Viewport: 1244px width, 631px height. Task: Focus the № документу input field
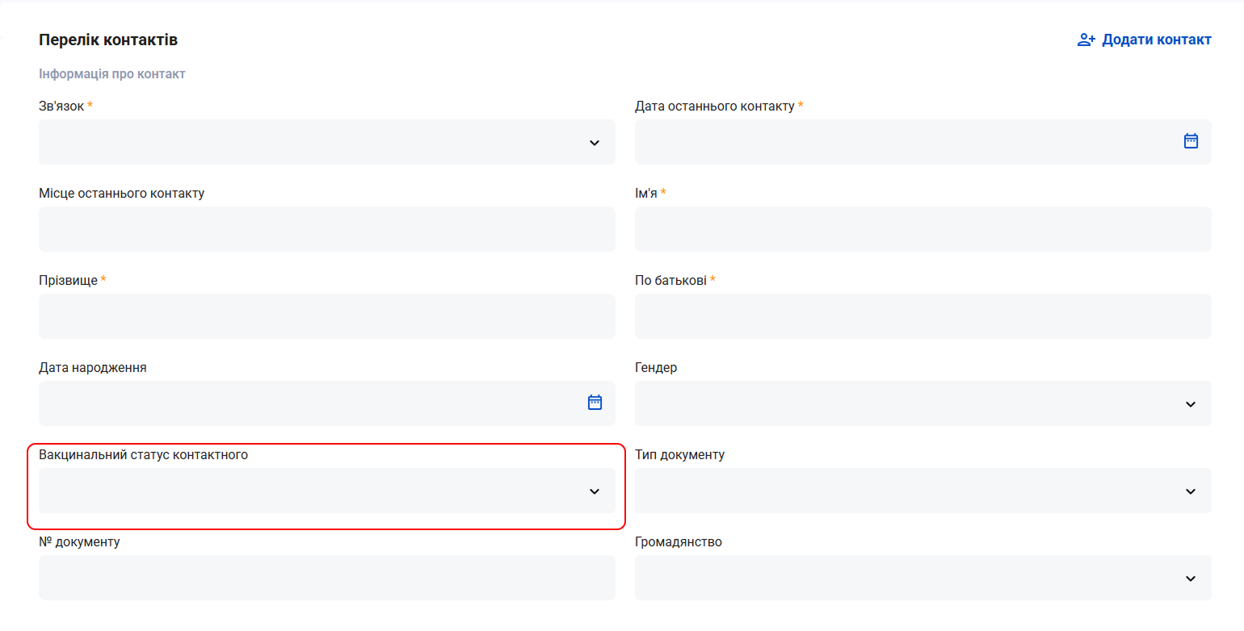327,578
